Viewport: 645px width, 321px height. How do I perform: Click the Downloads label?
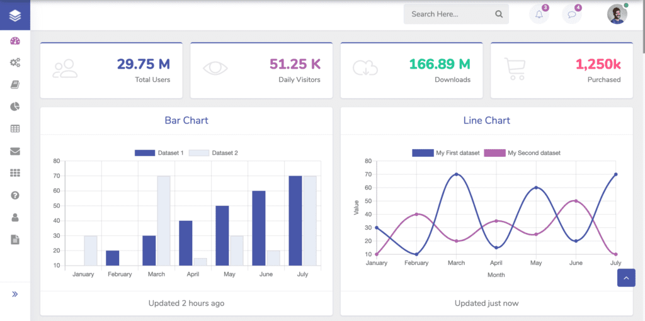pos(452,80)
